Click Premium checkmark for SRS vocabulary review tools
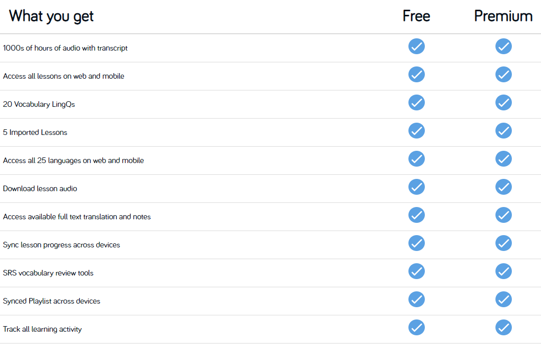 tap(504, 271)
